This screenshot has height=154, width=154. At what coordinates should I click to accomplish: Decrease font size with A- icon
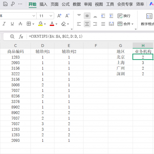(67, 16)
